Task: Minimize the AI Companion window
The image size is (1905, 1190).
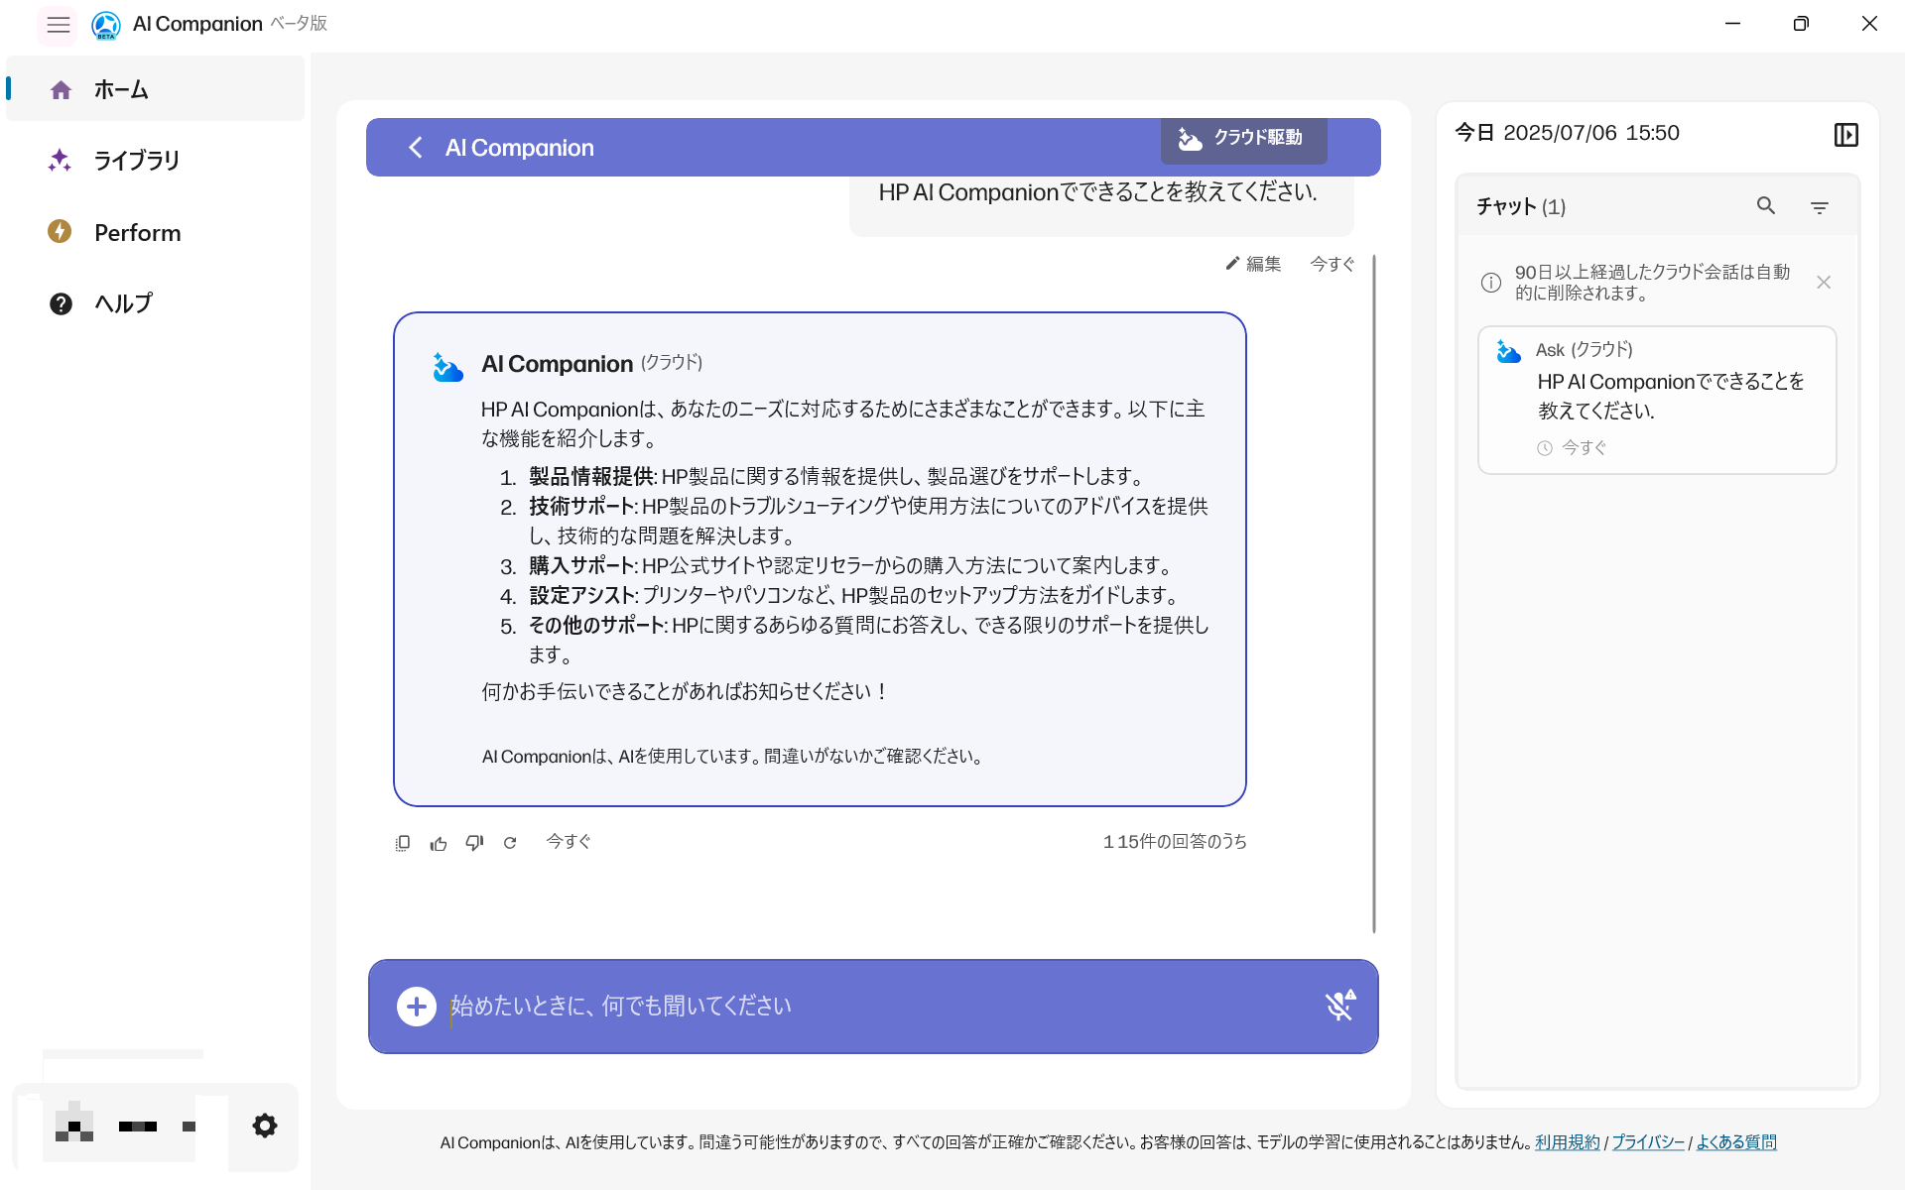Action: point(1732,24)
